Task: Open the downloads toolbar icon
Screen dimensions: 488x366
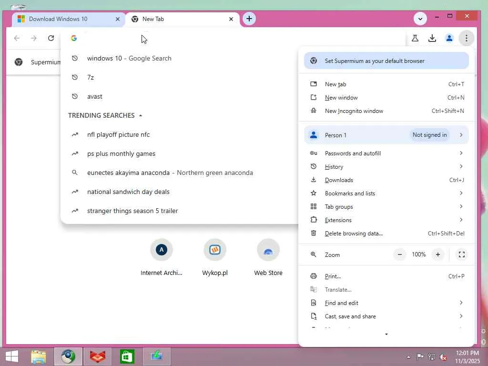Action: (432, 38)
